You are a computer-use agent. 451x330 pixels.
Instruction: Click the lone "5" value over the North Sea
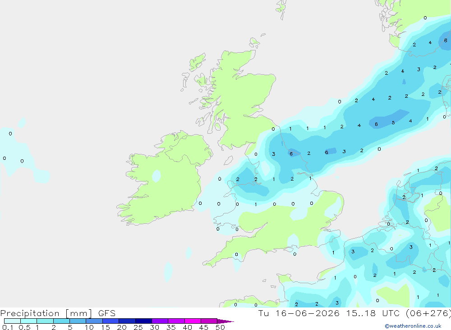393,122
